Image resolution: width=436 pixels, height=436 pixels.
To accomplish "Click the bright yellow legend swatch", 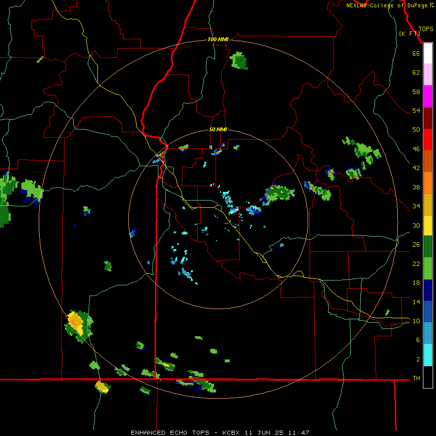I will (428, 226).
